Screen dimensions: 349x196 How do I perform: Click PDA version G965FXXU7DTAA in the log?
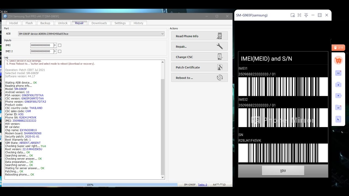pyautogui.click(x=32, y=95)
